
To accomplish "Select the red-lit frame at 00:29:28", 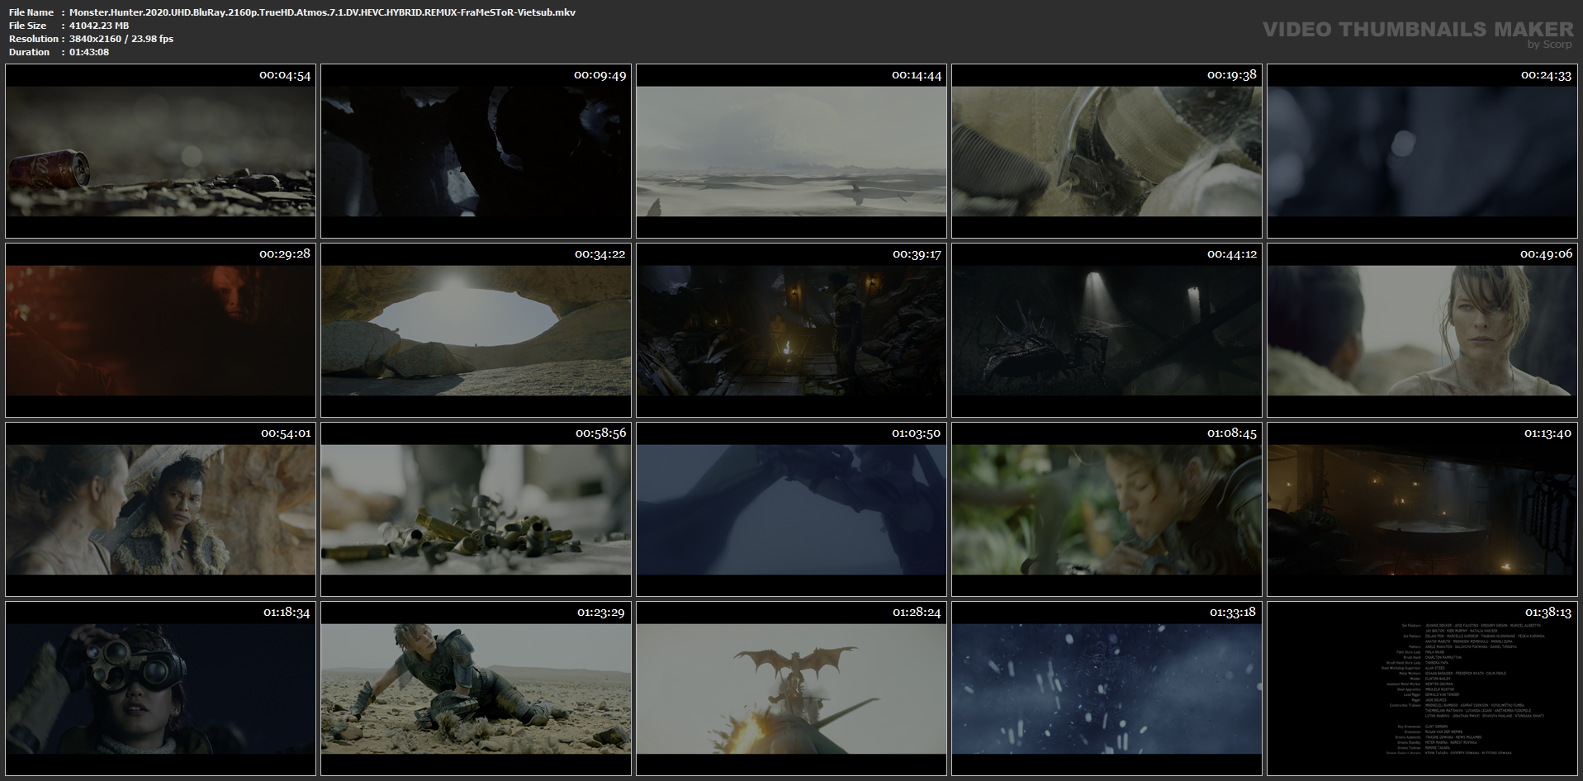I will tap(161, 330).
